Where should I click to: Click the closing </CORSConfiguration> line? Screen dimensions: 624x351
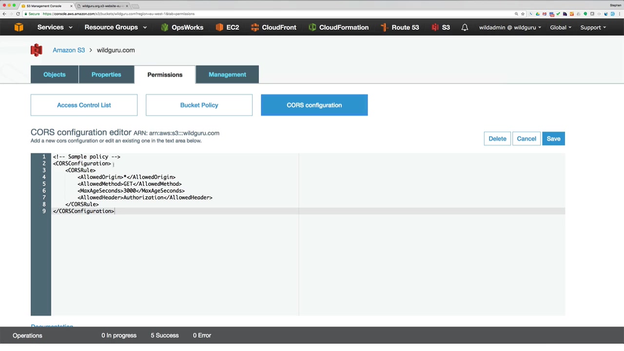(84, 211)
